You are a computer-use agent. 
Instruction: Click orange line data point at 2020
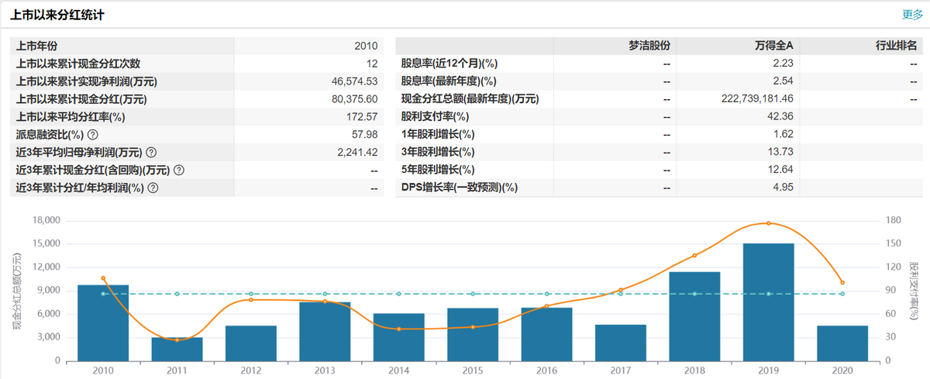coord(842,283)
